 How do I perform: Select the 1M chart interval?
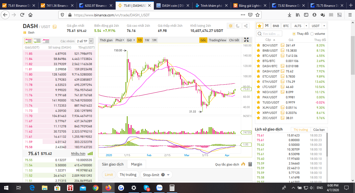(x=154, y=40)
